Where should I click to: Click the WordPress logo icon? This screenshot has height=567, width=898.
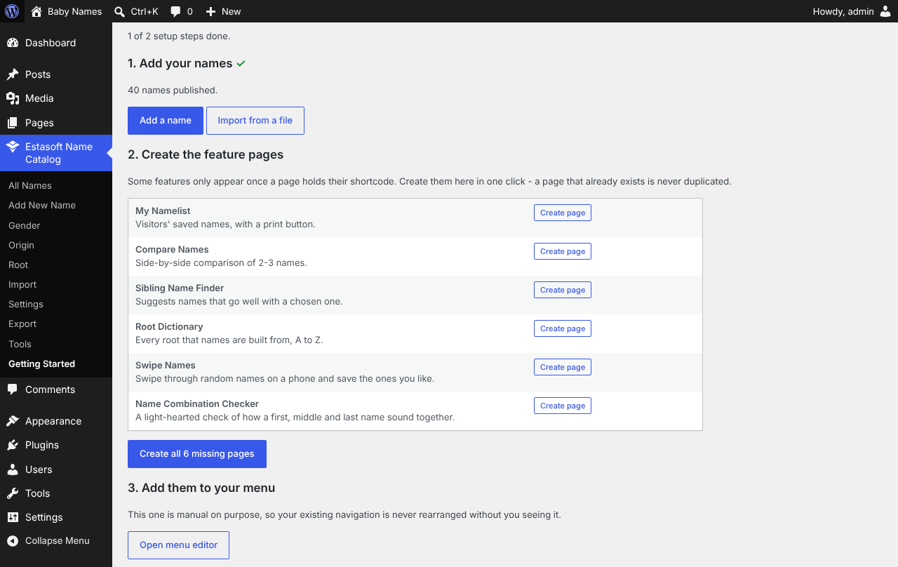(12, 11)
